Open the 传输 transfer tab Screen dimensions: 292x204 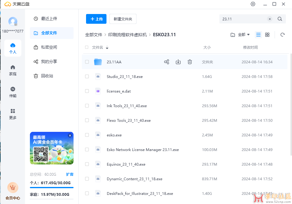[x=13, y=92]
